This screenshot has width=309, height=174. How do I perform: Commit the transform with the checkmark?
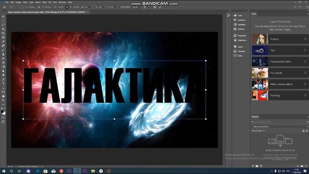pos(160,7)
